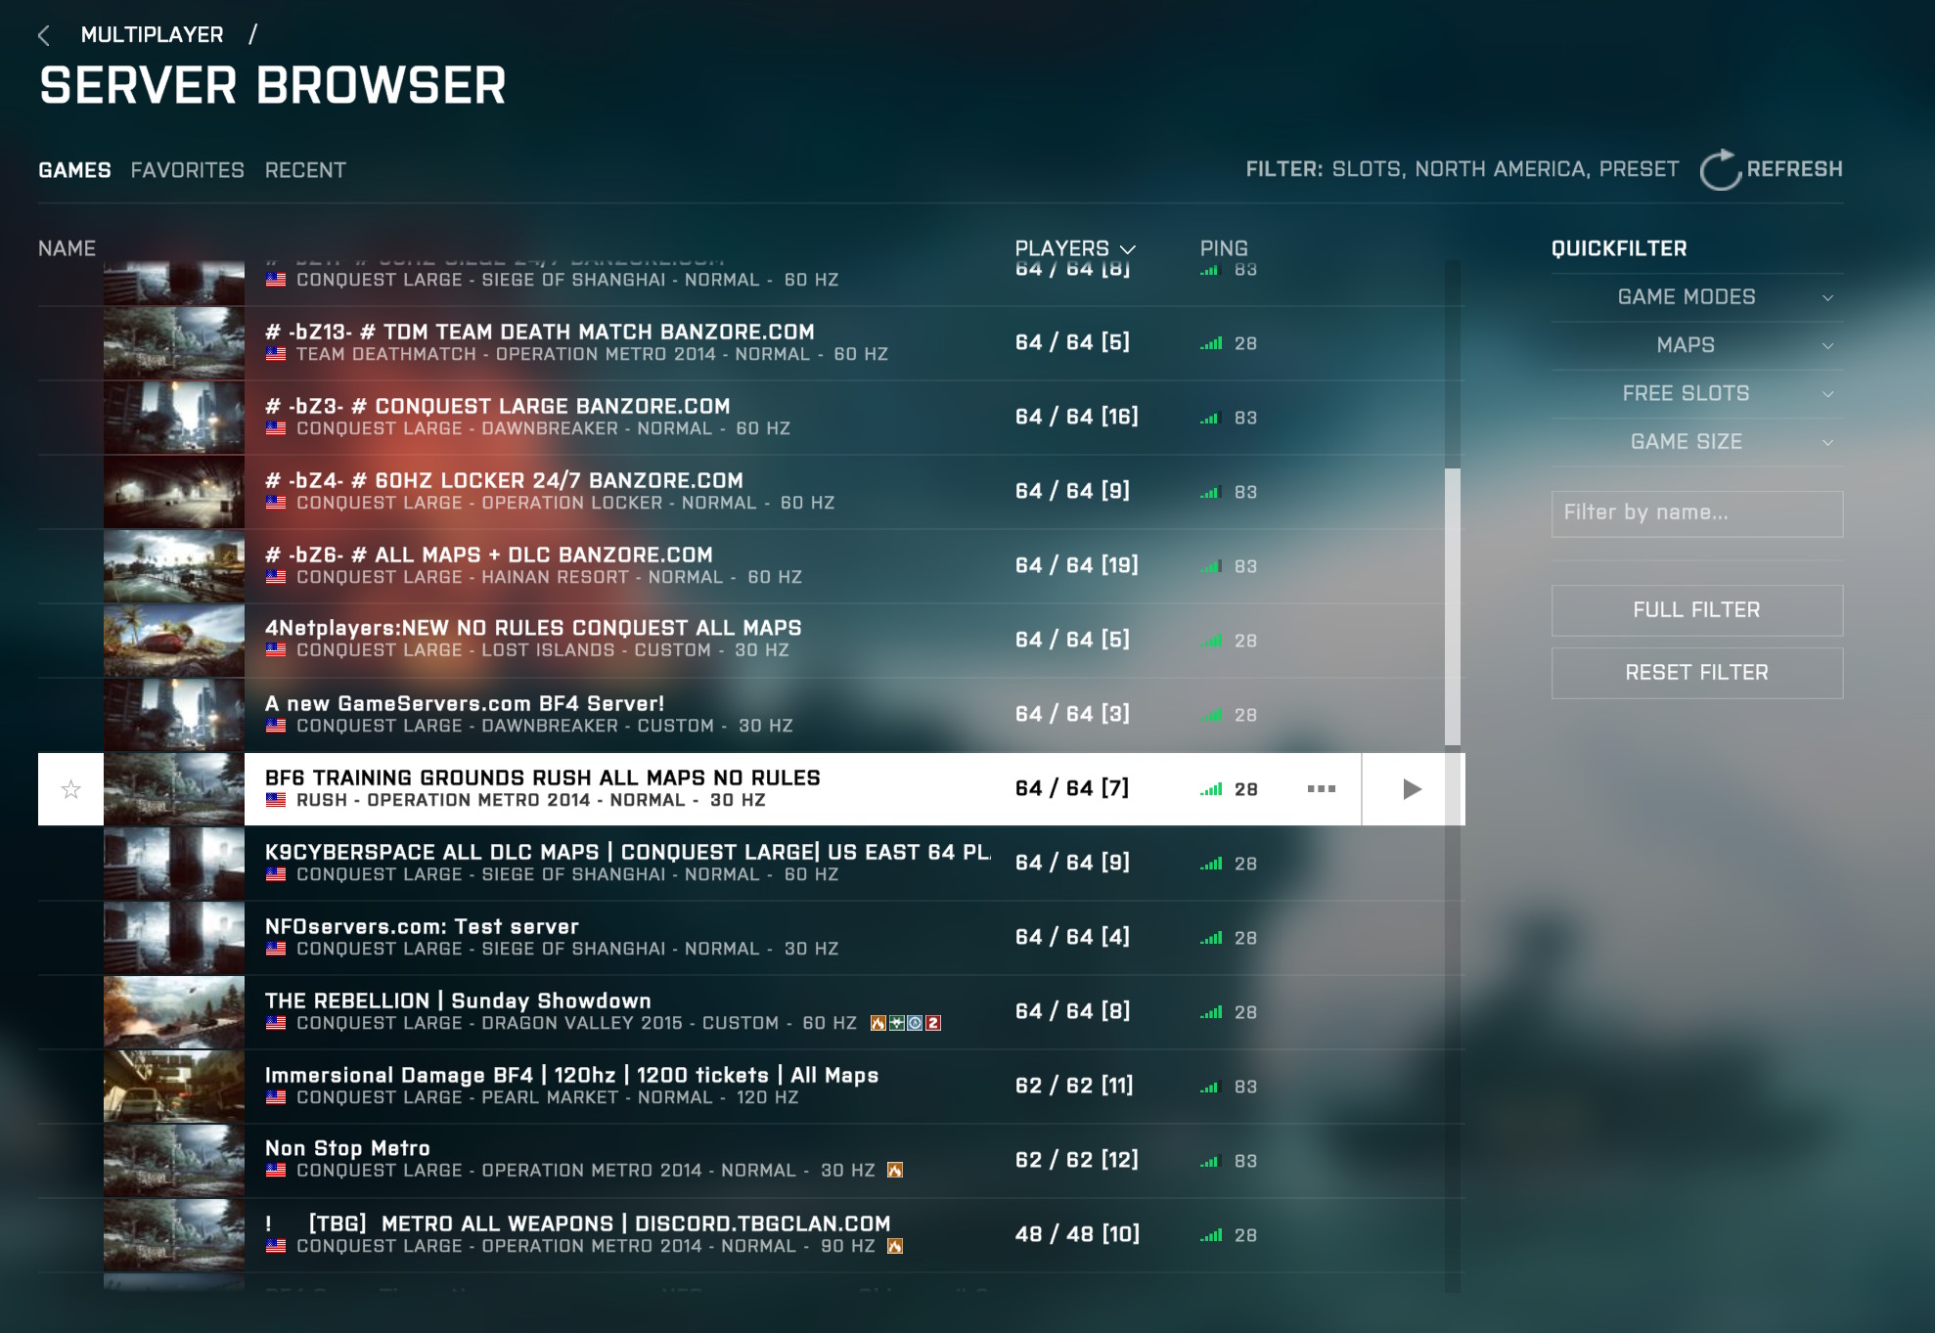The height and width of the screenshot is (1333, 1935).
Task: Select 4Netplayers No Rules Conquest server
Action: pos(751,641)
